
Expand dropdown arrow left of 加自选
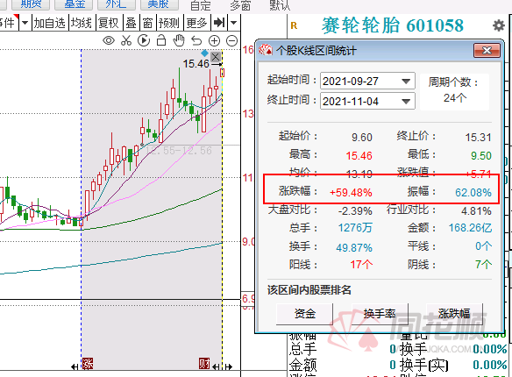click(x=25, y=23)
